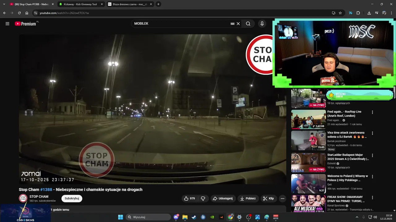This screenshot has width=396, height=222.
Task: Open the 7TV extension icon
Action: coord(351,13)
